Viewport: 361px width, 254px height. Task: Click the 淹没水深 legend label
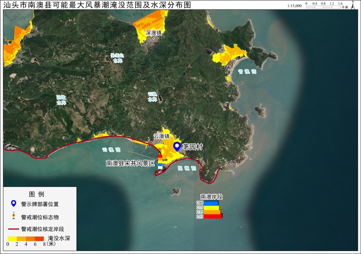pos(59,238)
